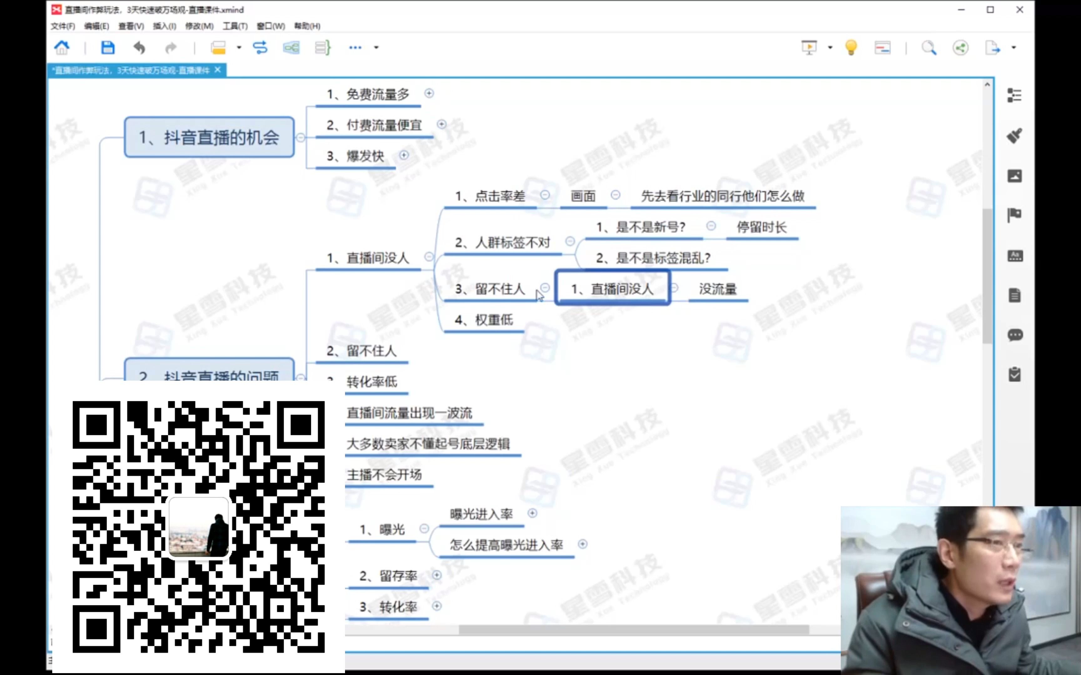1081x675 pixels.
Task: Expand the 2、付费流量便宜 topic
Action: [441, 124]
